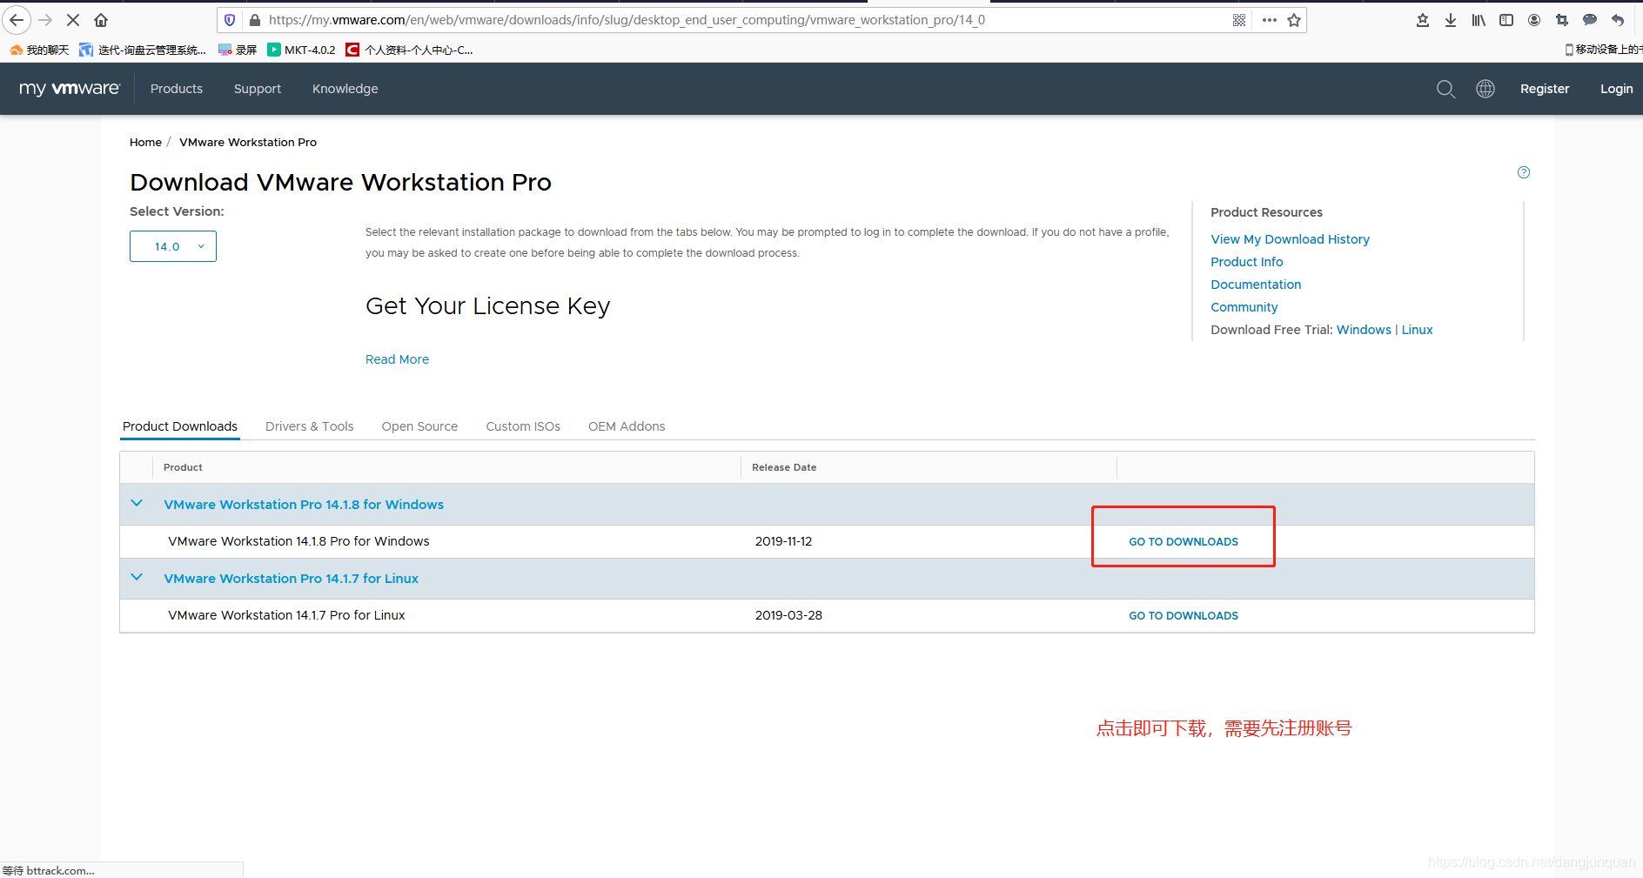Image resolution: width=1643 pixels, height=878 pixels.
Task: Go back using the browser back arrow
Action: [x=17, y=19]
